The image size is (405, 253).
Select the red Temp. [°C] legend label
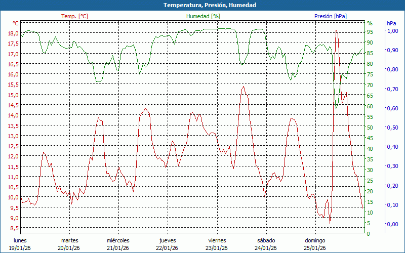pyautogui.click(x=74, y=16)
